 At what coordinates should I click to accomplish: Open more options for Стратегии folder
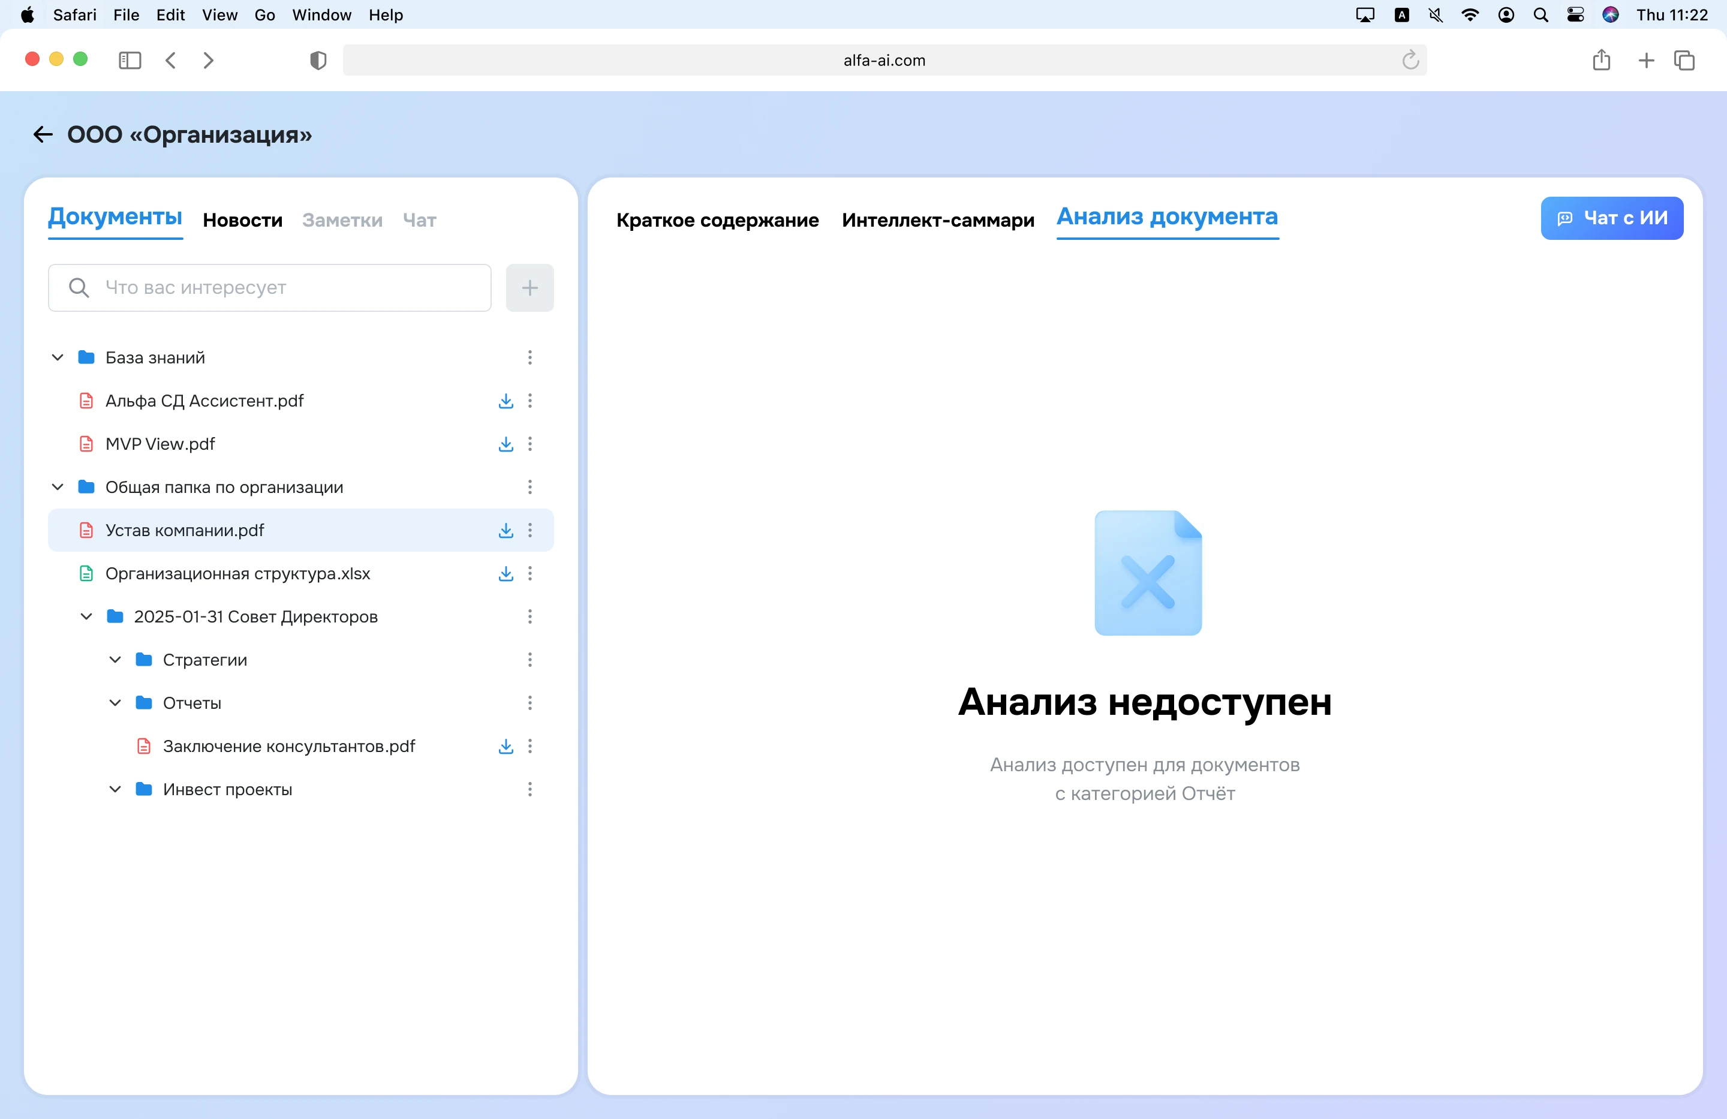click(529, 660)
